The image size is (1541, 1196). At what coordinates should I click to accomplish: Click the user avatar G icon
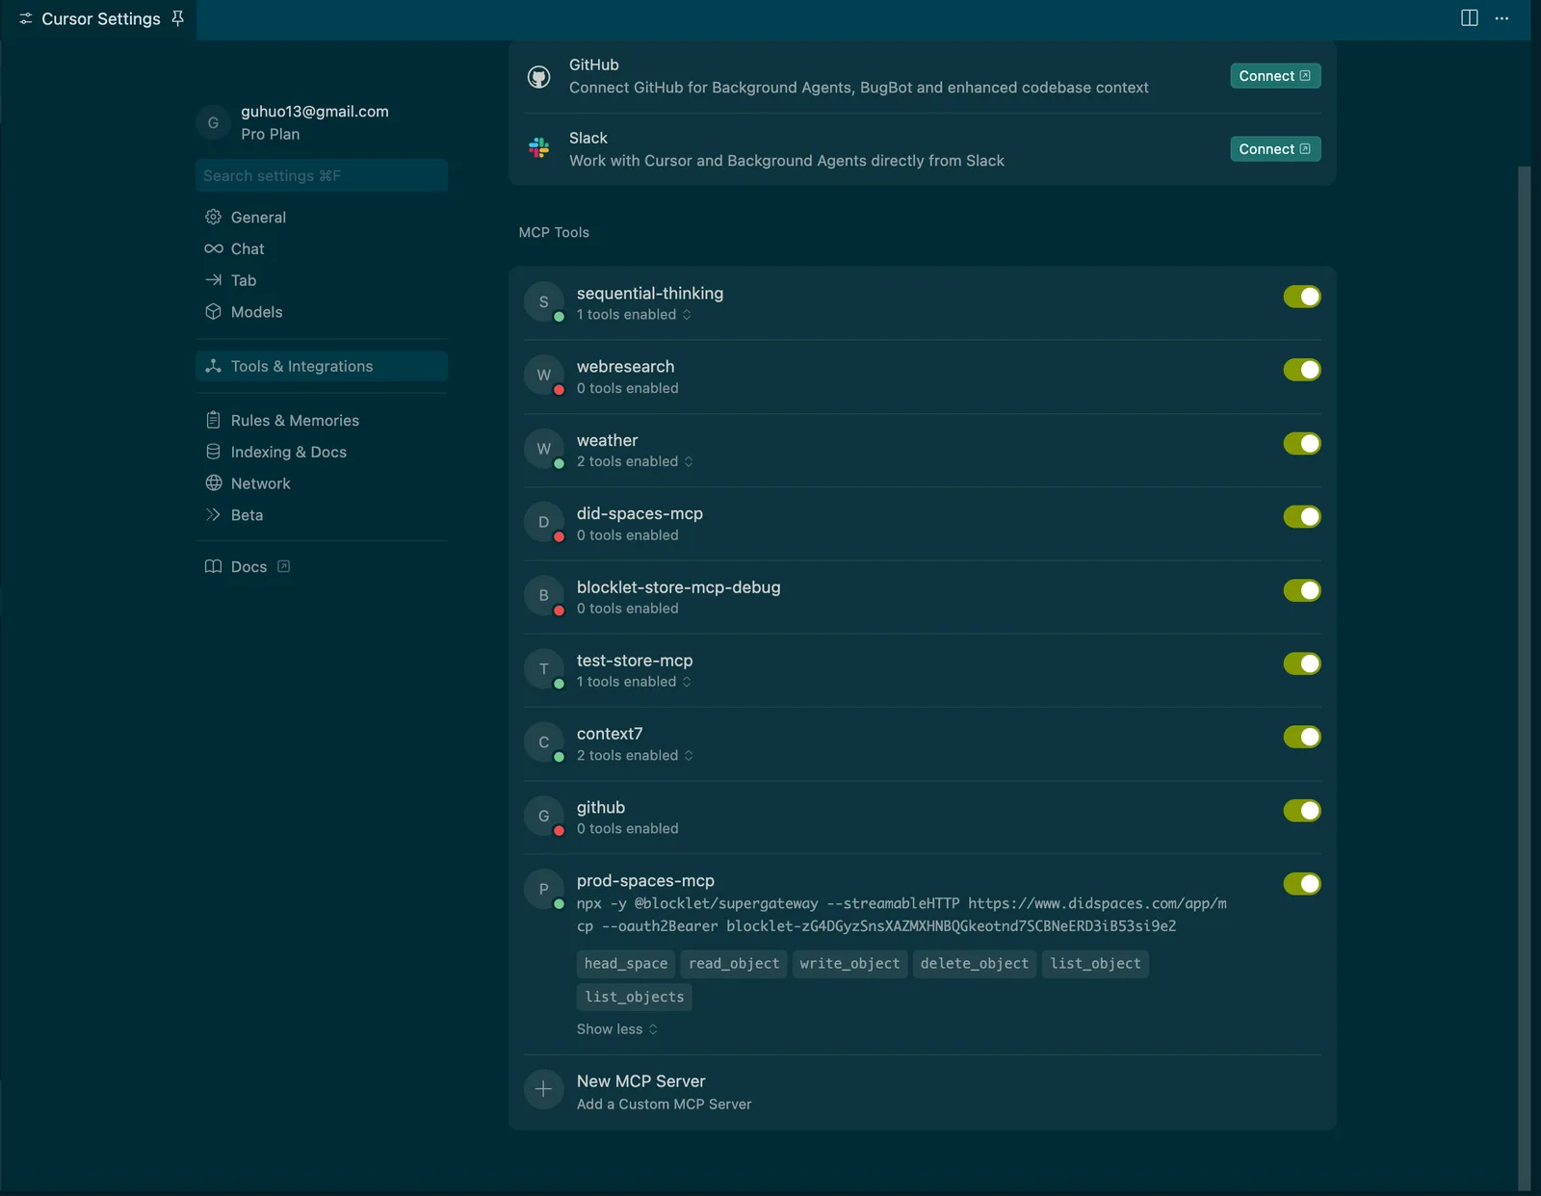[x=213, y=122]
